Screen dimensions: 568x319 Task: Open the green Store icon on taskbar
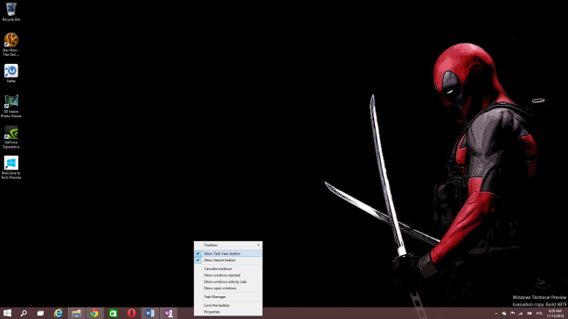click(x=113, y=313)
